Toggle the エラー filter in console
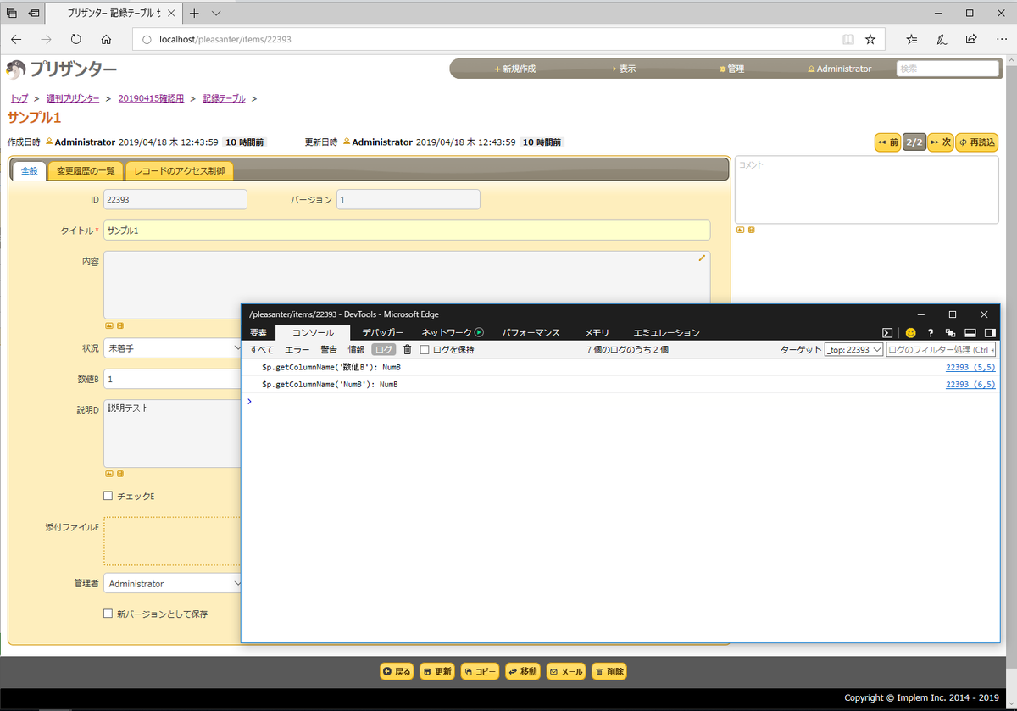The width and height of the screenshot is (1017, 711). click(297, 349)
